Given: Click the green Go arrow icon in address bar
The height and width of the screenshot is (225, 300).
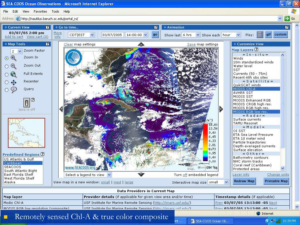Looking at the screenshot, I should click(287, 18).
